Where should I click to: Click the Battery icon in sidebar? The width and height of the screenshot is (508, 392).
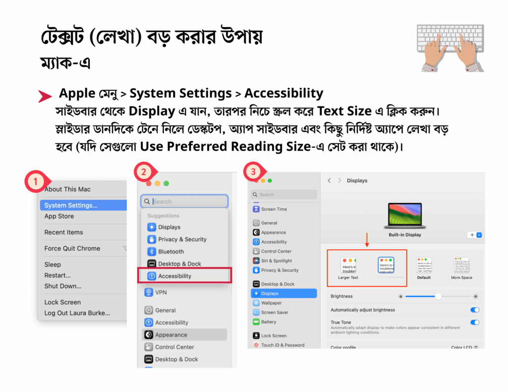tap(256, 322)
